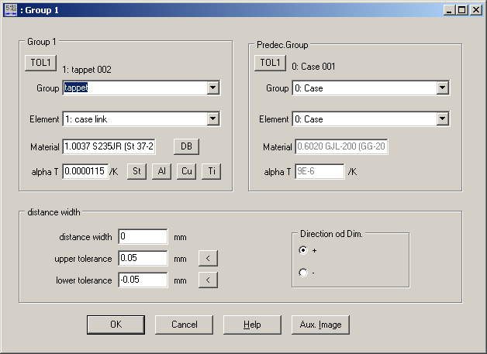Click the arrow button beside upper tolerance
The height and width of the screenshot is (354, 487).
pyautogui.click(x=208, y=259)
